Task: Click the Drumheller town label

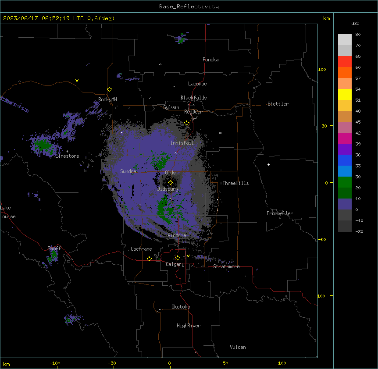Action: 280,213
